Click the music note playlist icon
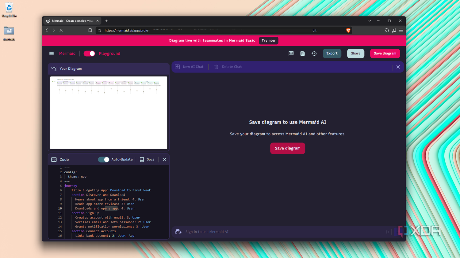The image size is (460, 258). (x=394, y=30)
